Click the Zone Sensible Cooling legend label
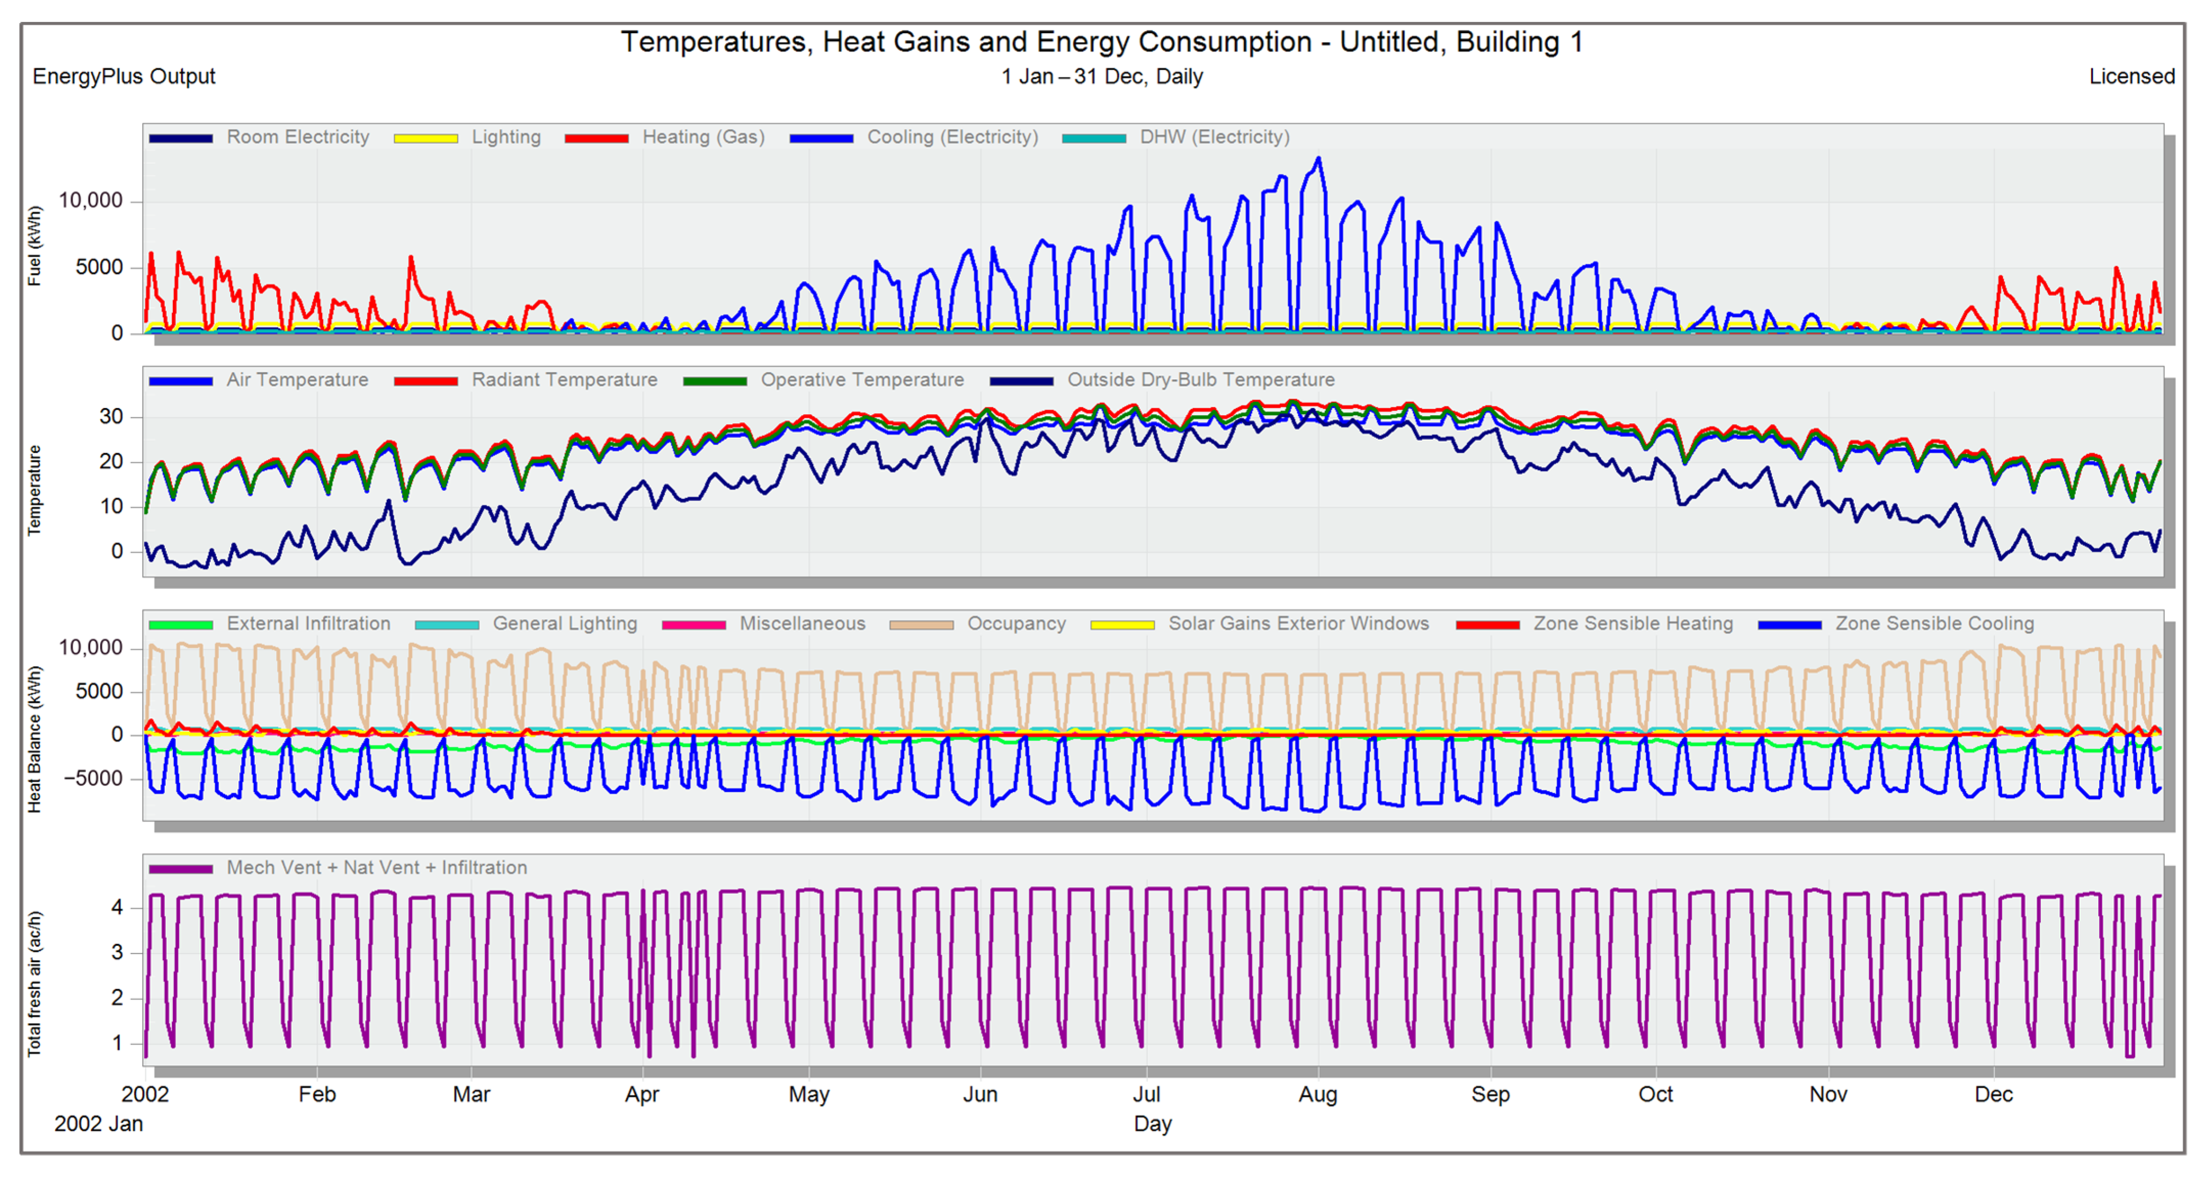This screenshot has width=2204, height=1177. pyautogui.click(x=1935, y=624)
